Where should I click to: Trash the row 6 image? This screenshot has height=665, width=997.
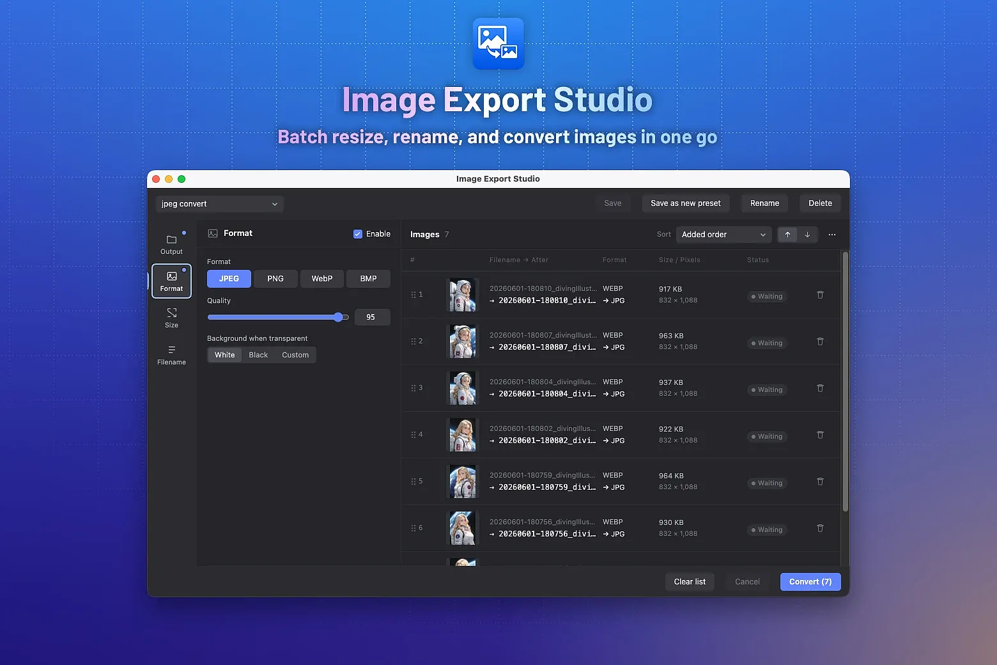coord(820,528)
